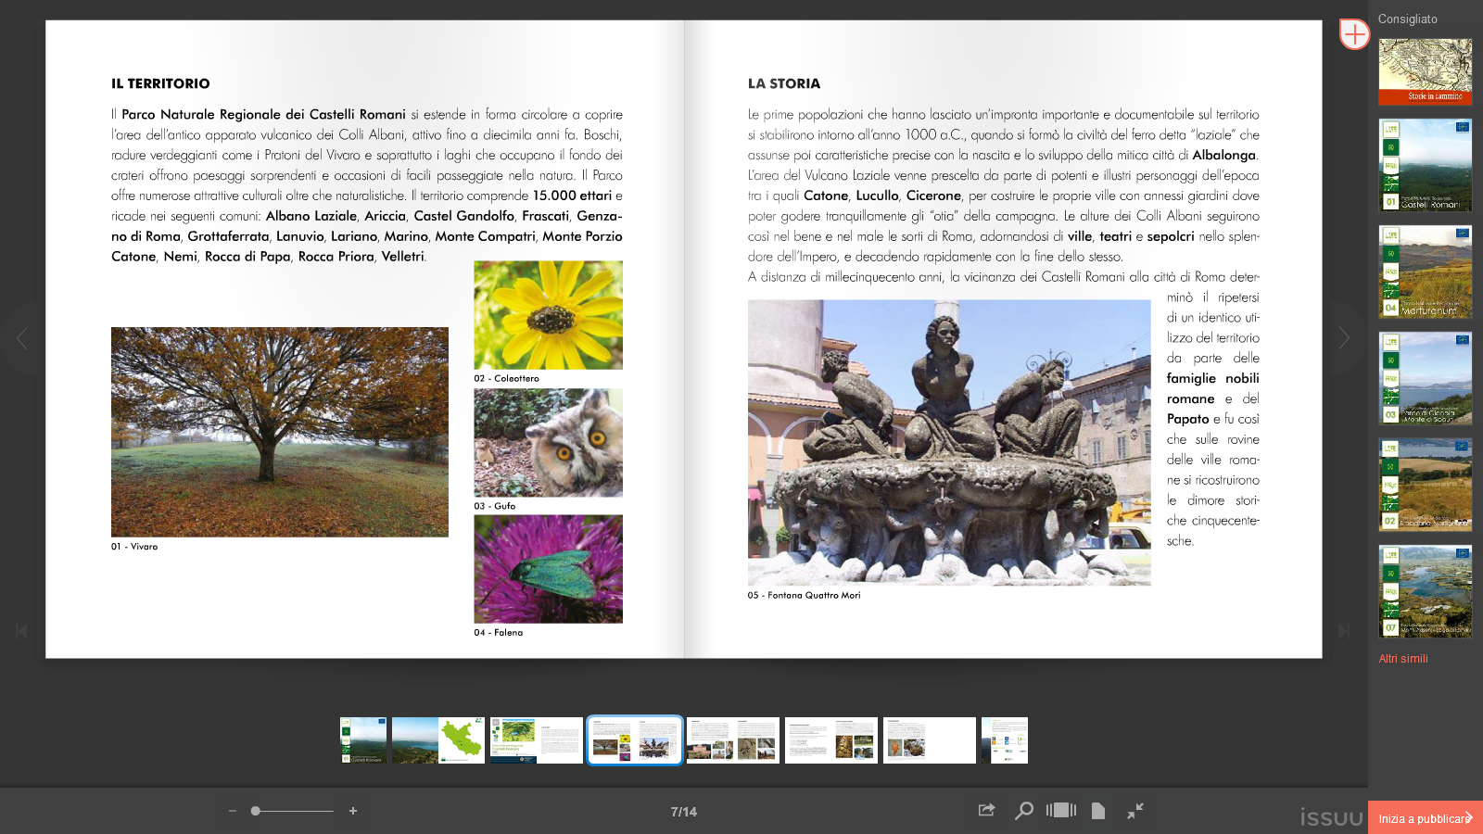
Task: Jump to the last page
Action: click(1344, 631)
